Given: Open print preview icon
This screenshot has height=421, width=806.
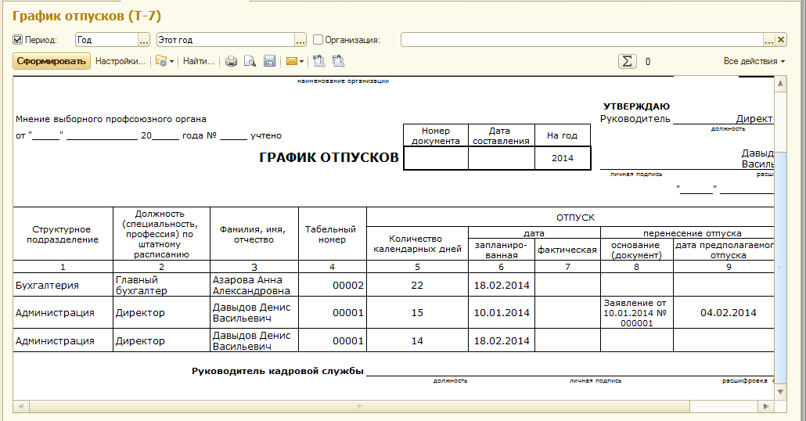Looking at the screenshot, I should tap(250, 61).
